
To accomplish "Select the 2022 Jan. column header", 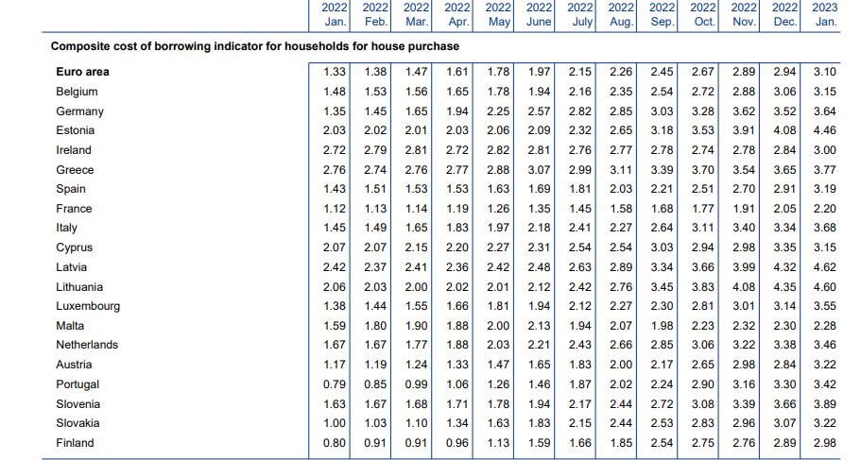I will click(335, 13).
